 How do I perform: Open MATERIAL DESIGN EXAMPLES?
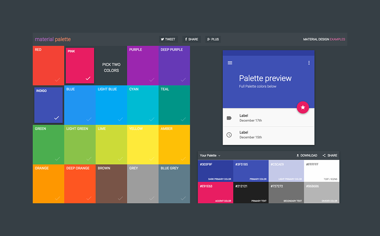[324, 39]
